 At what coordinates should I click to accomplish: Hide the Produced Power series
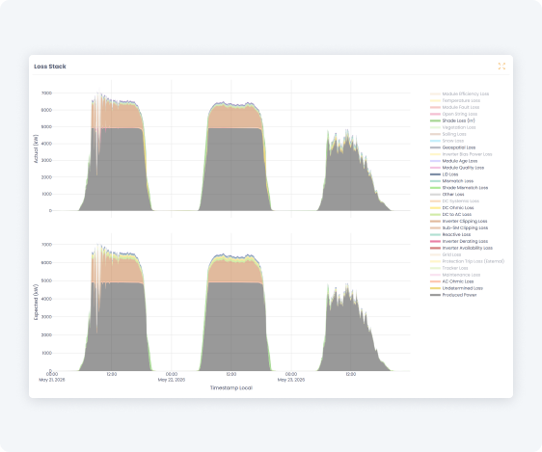point(453,295)
